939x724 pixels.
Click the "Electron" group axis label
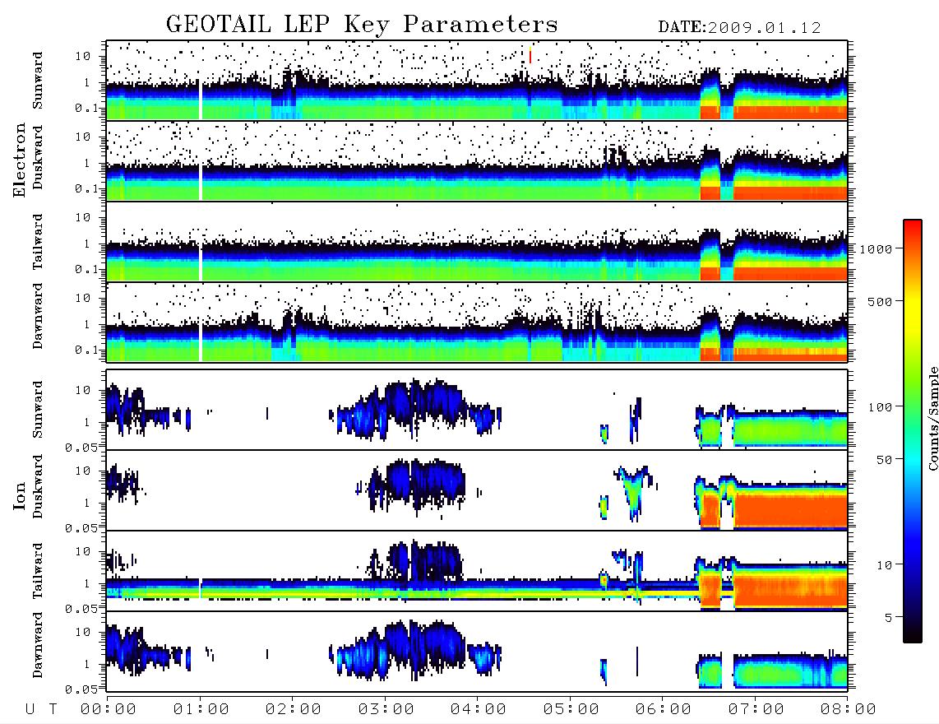(x=20, y=160)
